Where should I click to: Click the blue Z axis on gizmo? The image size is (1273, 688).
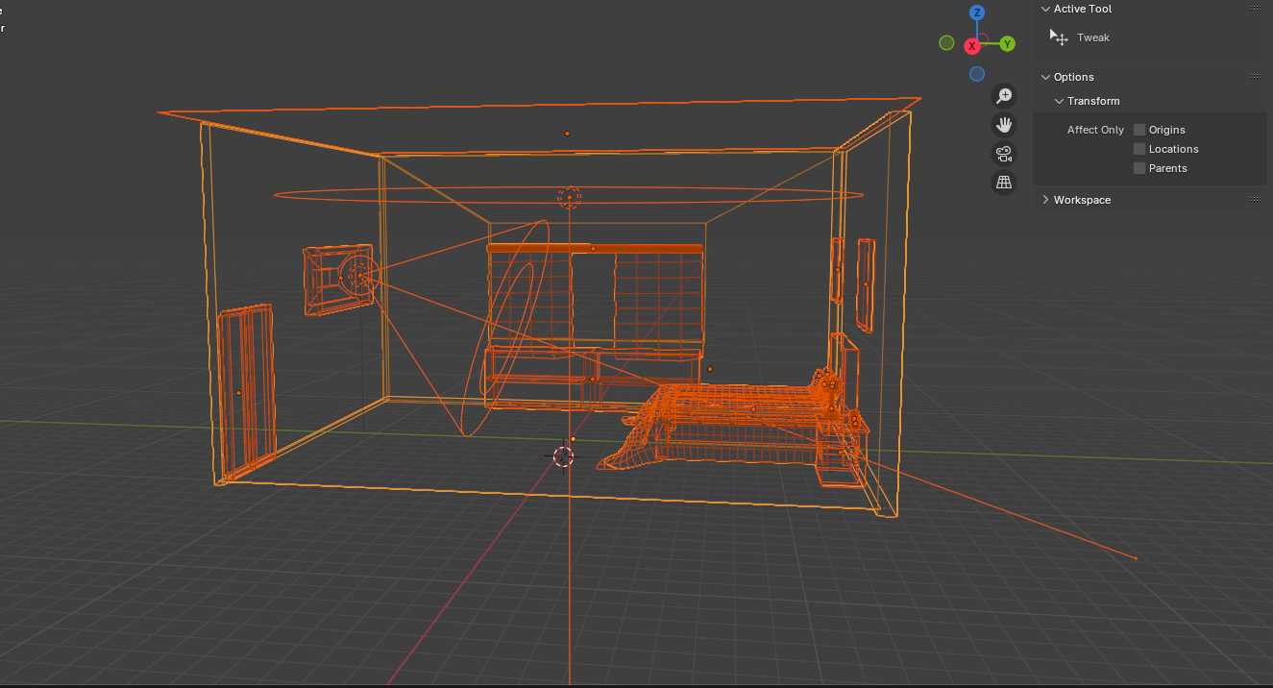pos(977,12)
